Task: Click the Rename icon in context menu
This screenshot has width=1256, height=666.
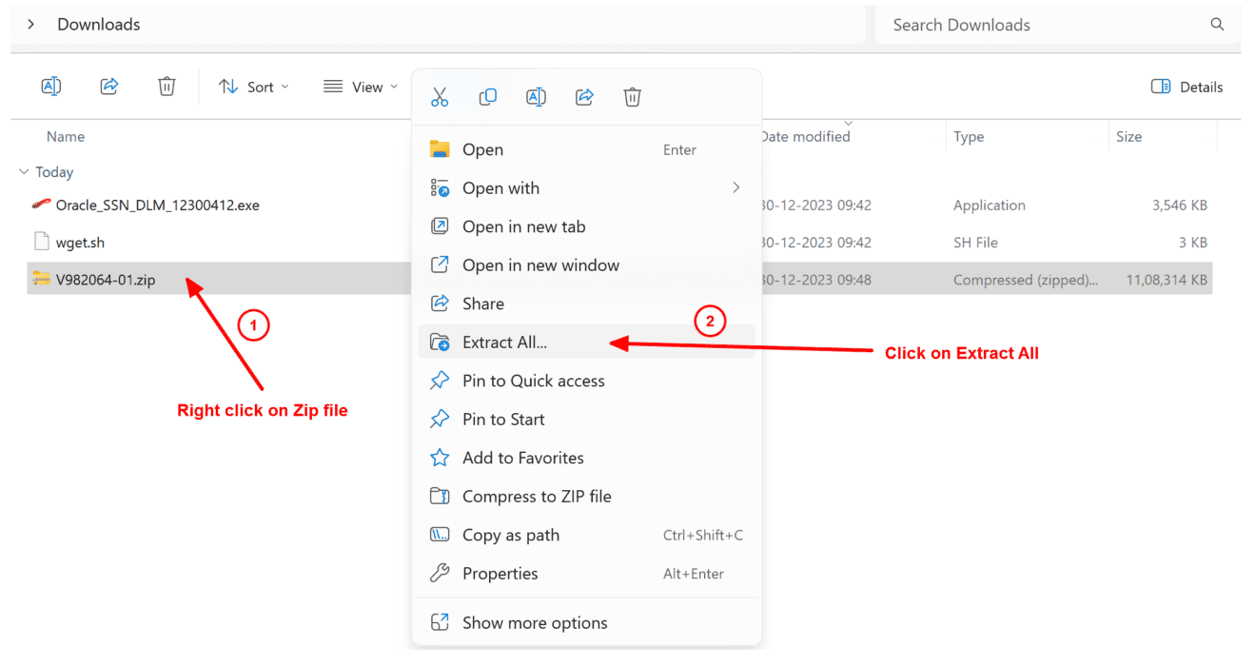Action: point(536,96)
